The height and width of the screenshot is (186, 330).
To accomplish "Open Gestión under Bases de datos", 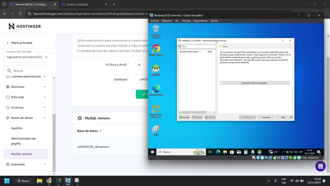I will coord(16,128).
